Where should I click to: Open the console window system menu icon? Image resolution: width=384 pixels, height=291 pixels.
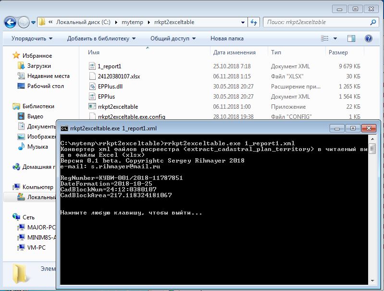[x=64, y=128]
